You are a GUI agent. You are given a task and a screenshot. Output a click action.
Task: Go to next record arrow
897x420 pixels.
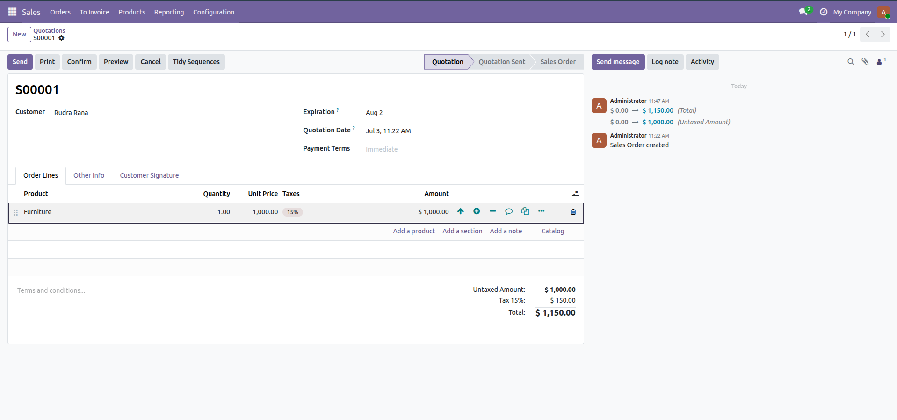[883, 34]
